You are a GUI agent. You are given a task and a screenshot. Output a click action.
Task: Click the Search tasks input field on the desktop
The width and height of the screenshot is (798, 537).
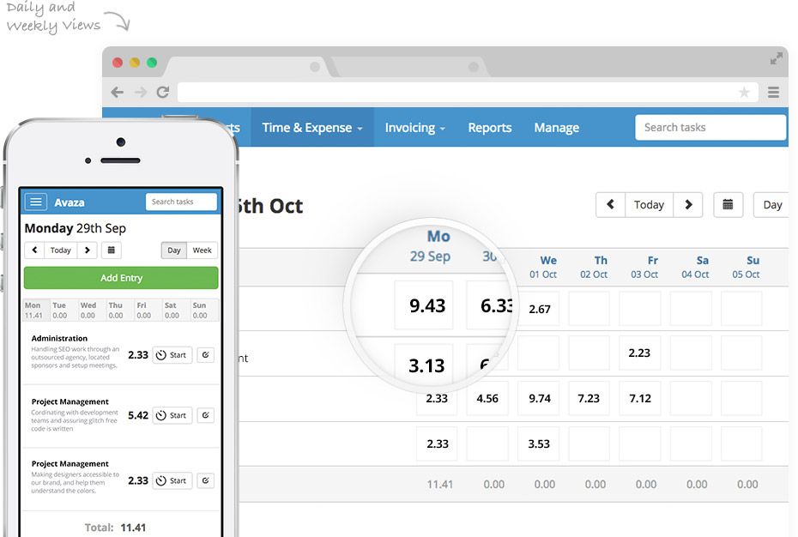coord(710,127)
